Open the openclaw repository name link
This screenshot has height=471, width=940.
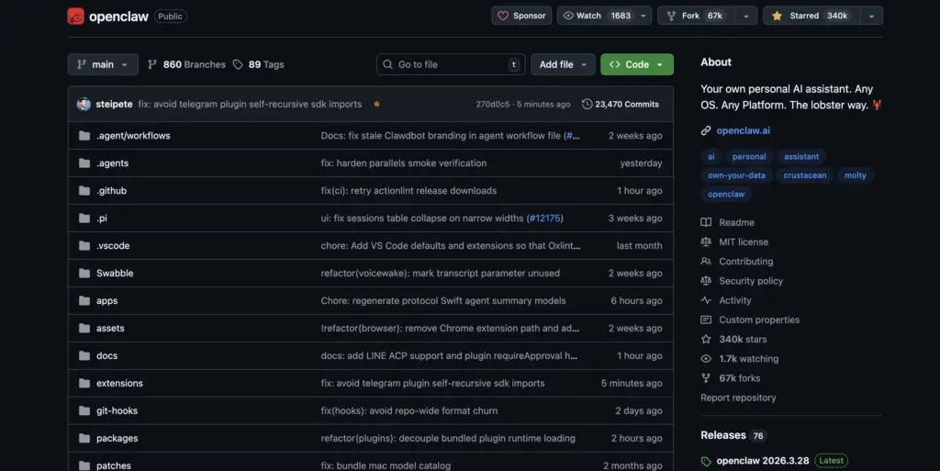[x=118, y=17]
